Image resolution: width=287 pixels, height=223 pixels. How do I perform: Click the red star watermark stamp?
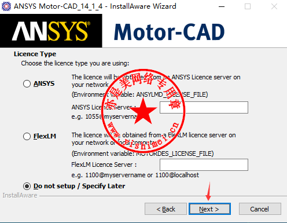tap(143, 111)
